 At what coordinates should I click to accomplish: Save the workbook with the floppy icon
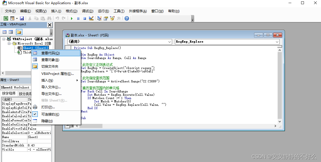pyautogui.click(x=22, y=18)
